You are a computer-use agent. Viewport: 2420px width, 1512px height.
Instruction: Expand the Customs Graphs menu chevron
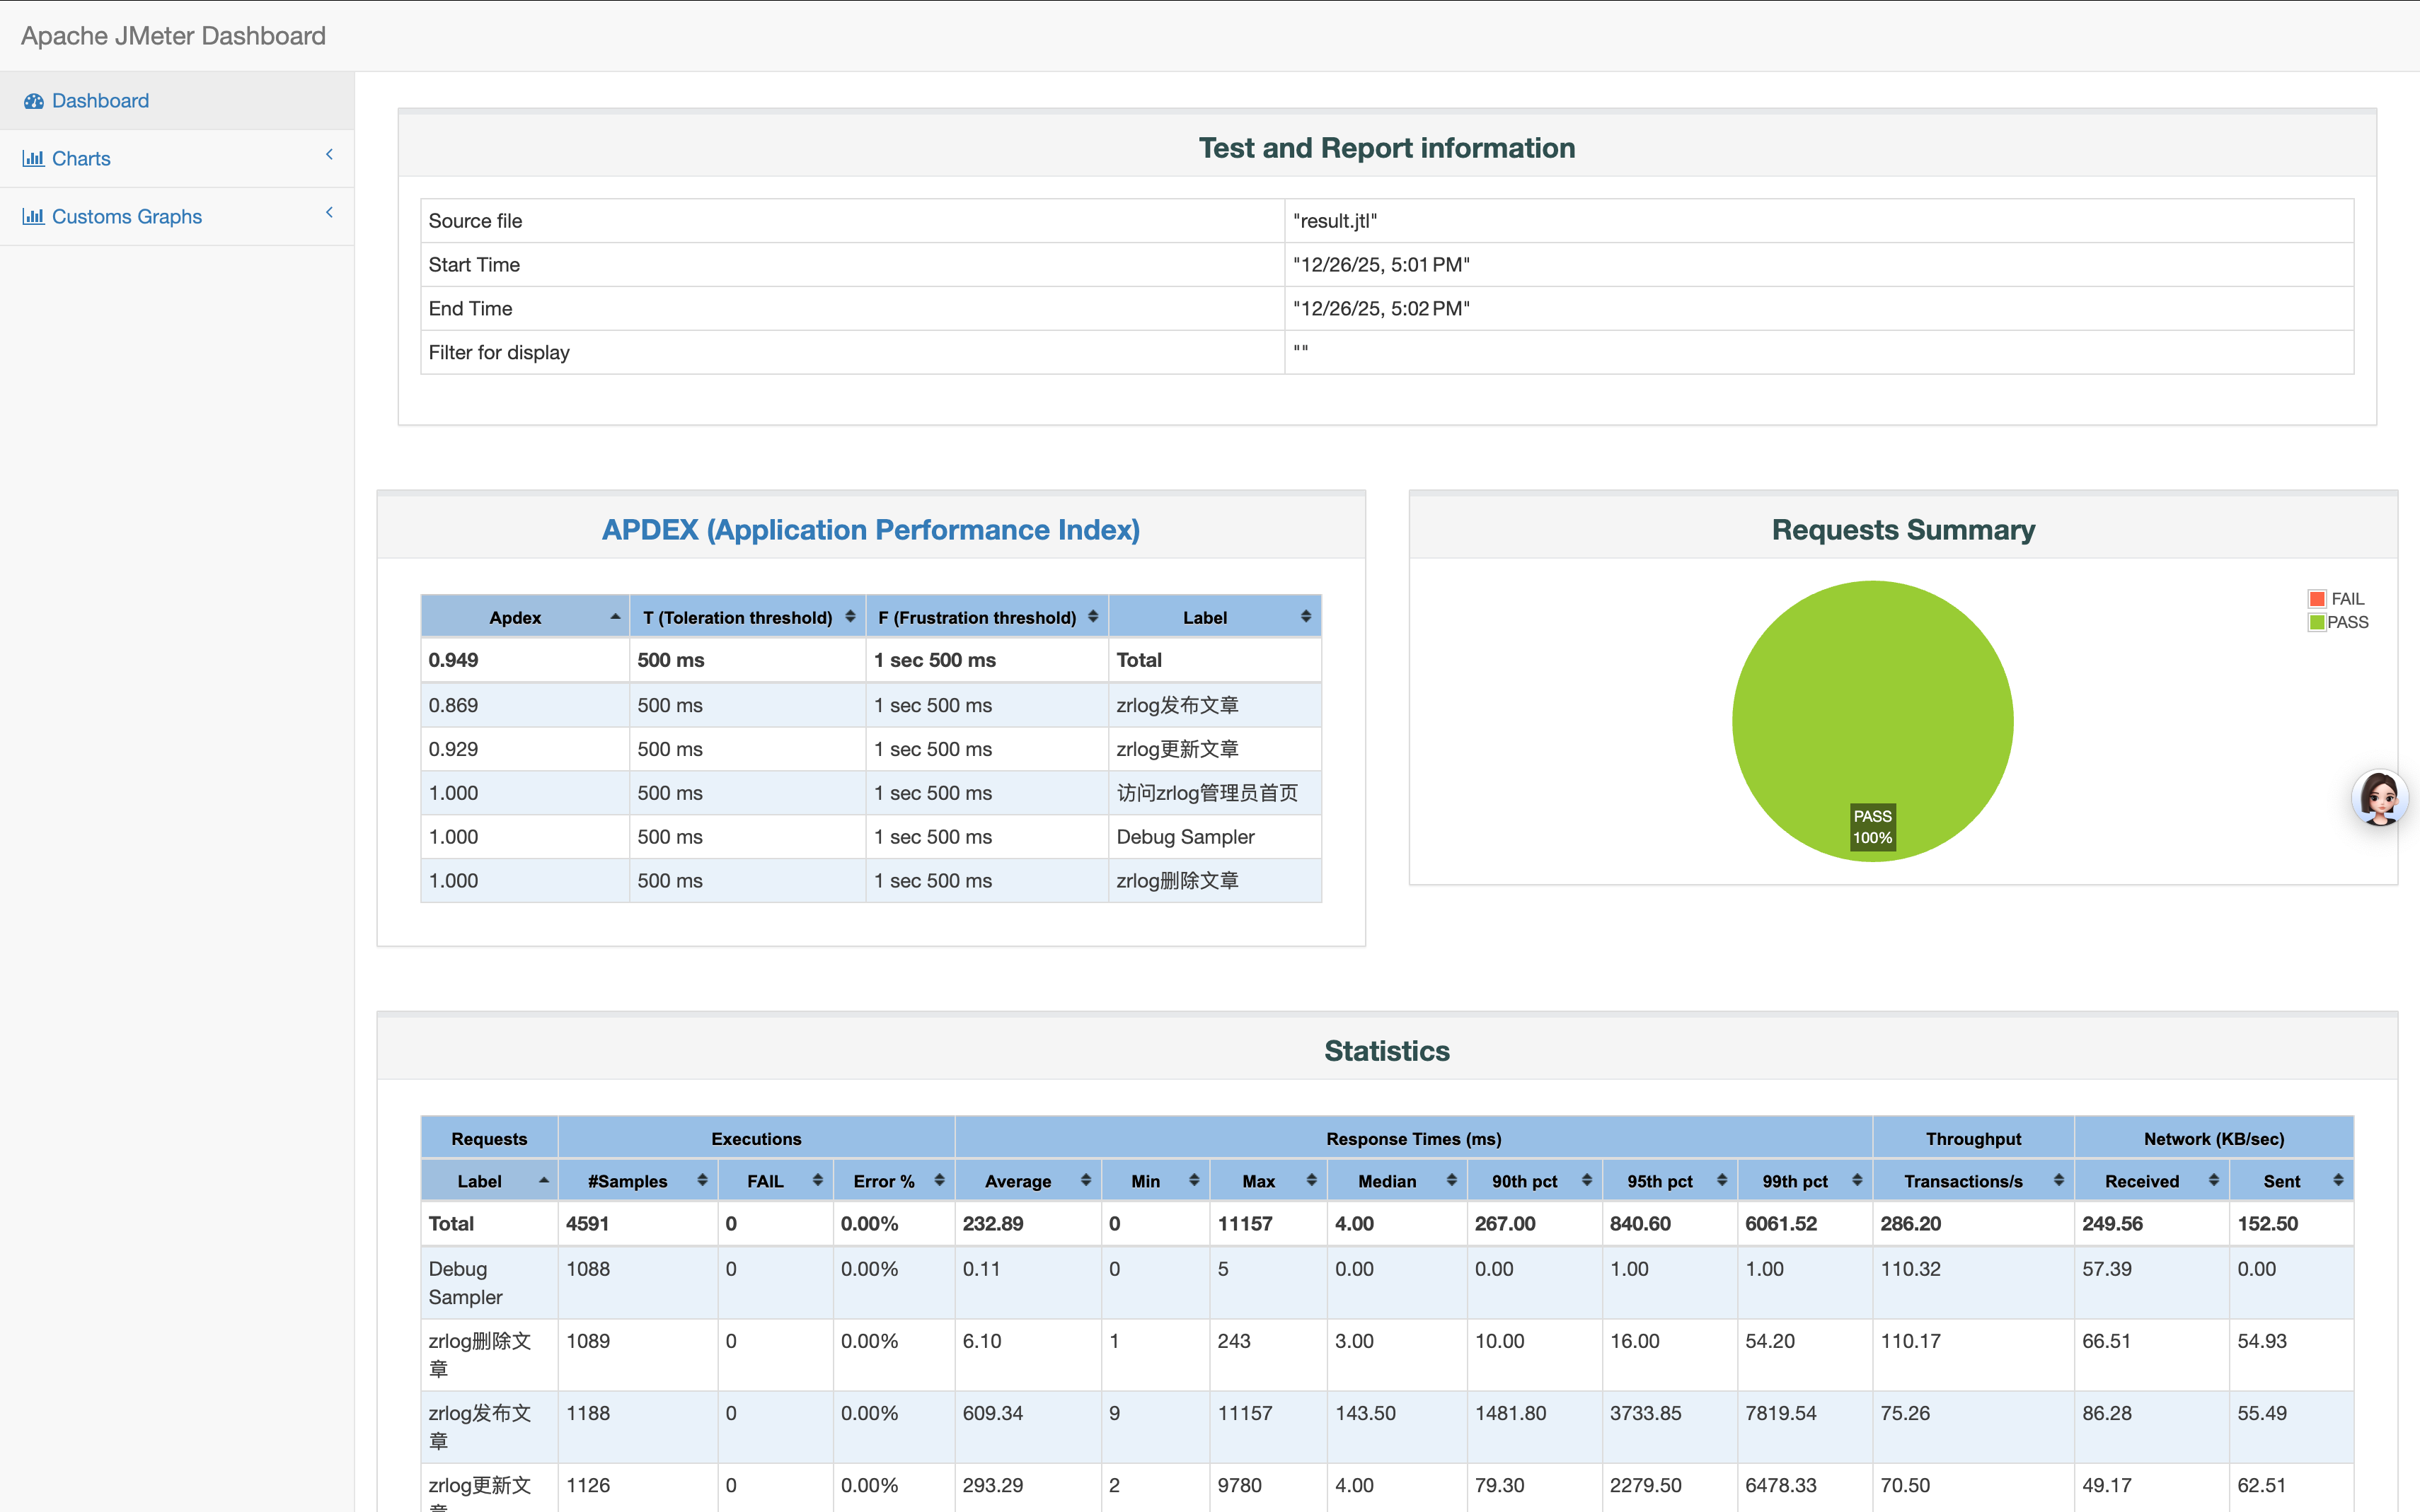(x=329, y=213)
